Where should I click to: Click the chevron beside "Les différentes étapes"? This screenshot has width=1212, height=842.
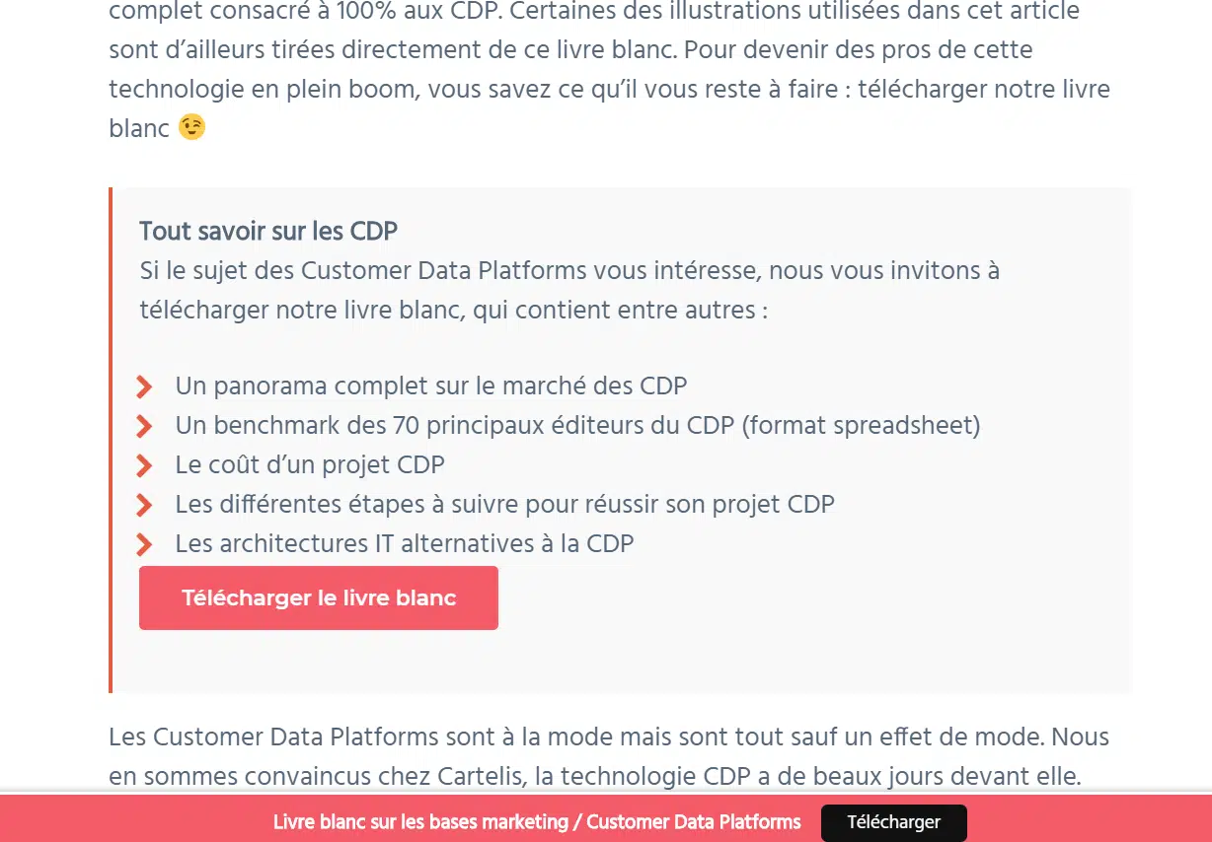(x=144, y=505)
